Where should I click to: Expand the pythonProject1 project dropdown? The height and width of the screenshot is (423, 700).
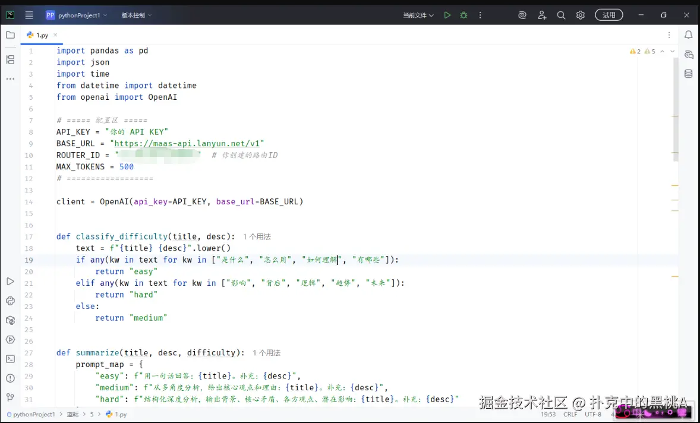[76, 15]
